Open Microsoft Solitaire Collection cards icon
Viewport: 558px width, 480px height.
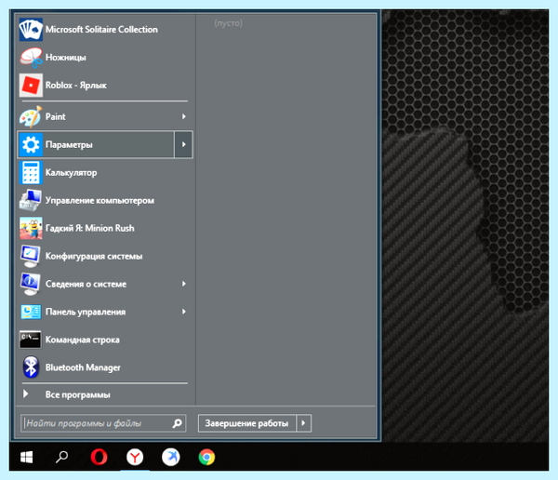point(31,30)
